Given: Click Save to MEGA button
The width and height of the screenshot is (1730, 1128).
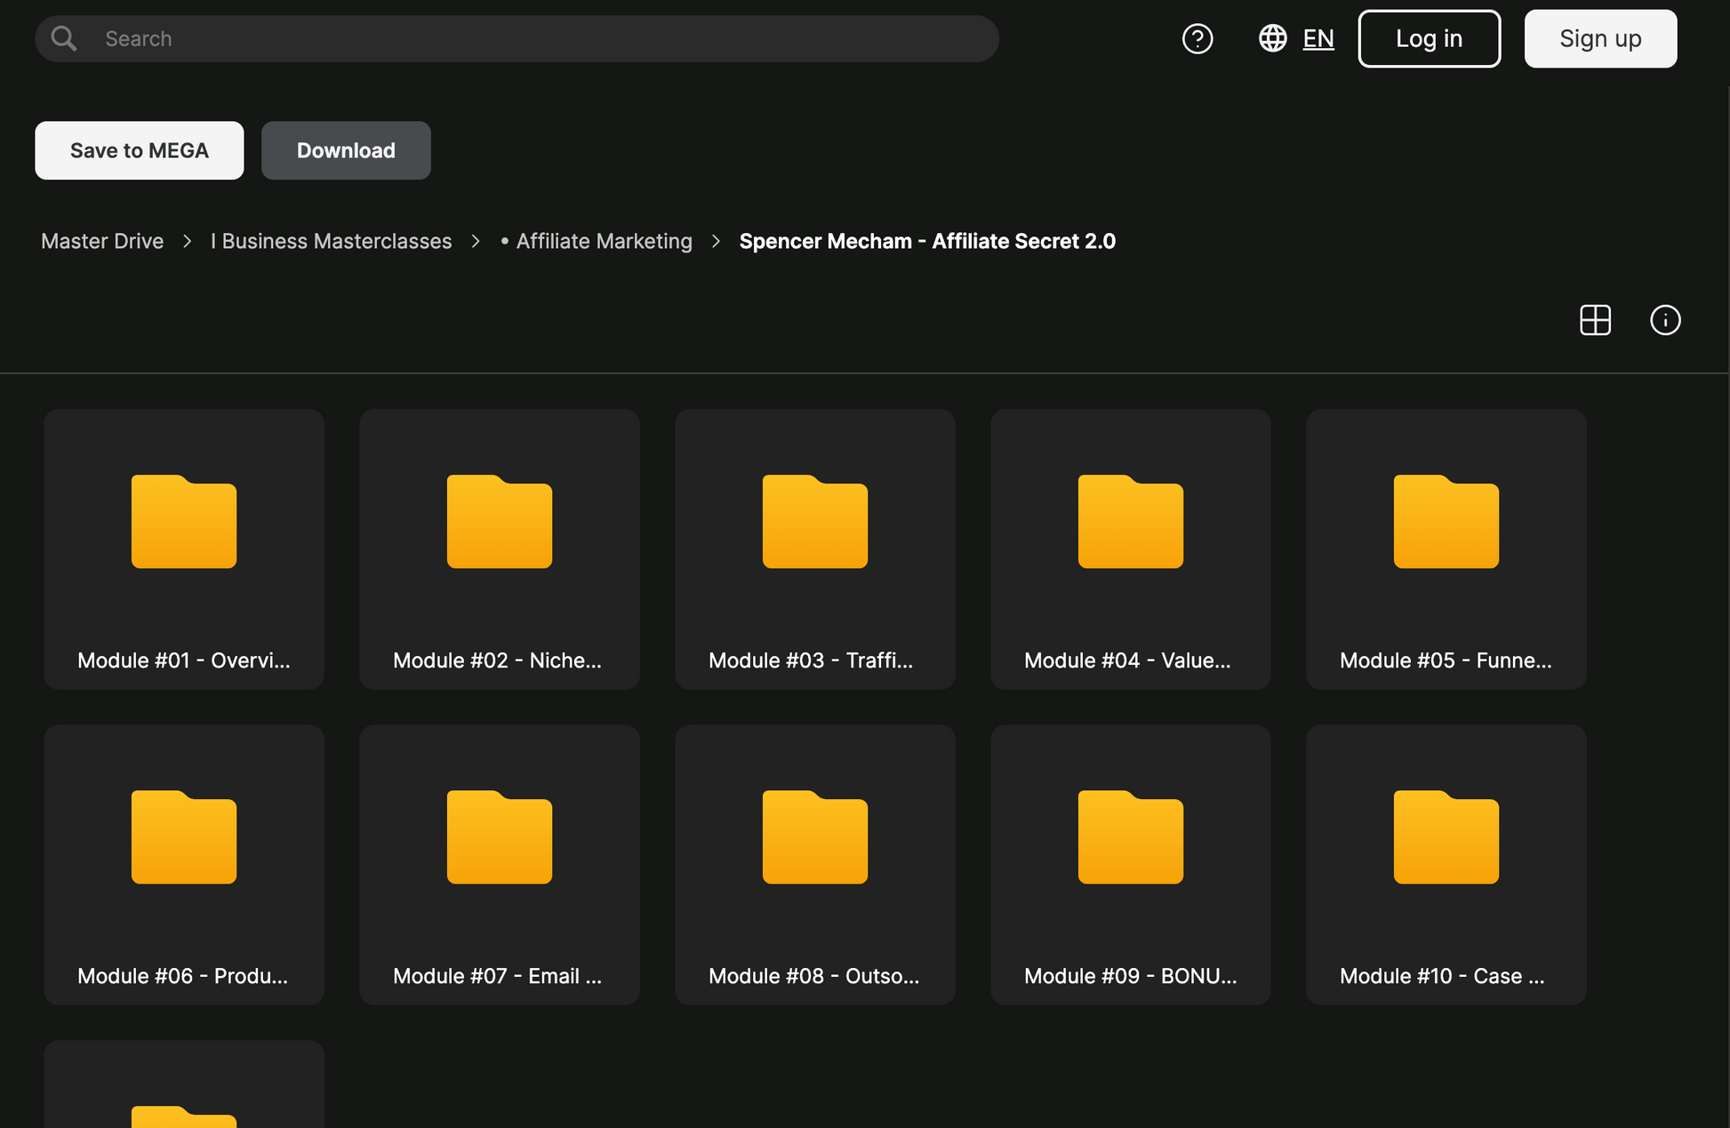Looking at the screenshot, I should click(140, 150).
